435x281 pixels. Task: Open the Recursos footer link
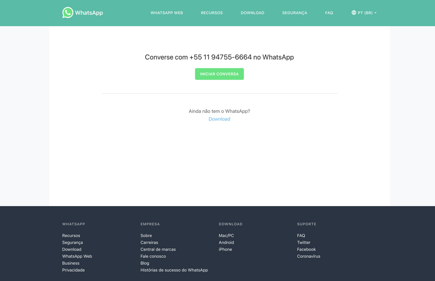(71, 235)
